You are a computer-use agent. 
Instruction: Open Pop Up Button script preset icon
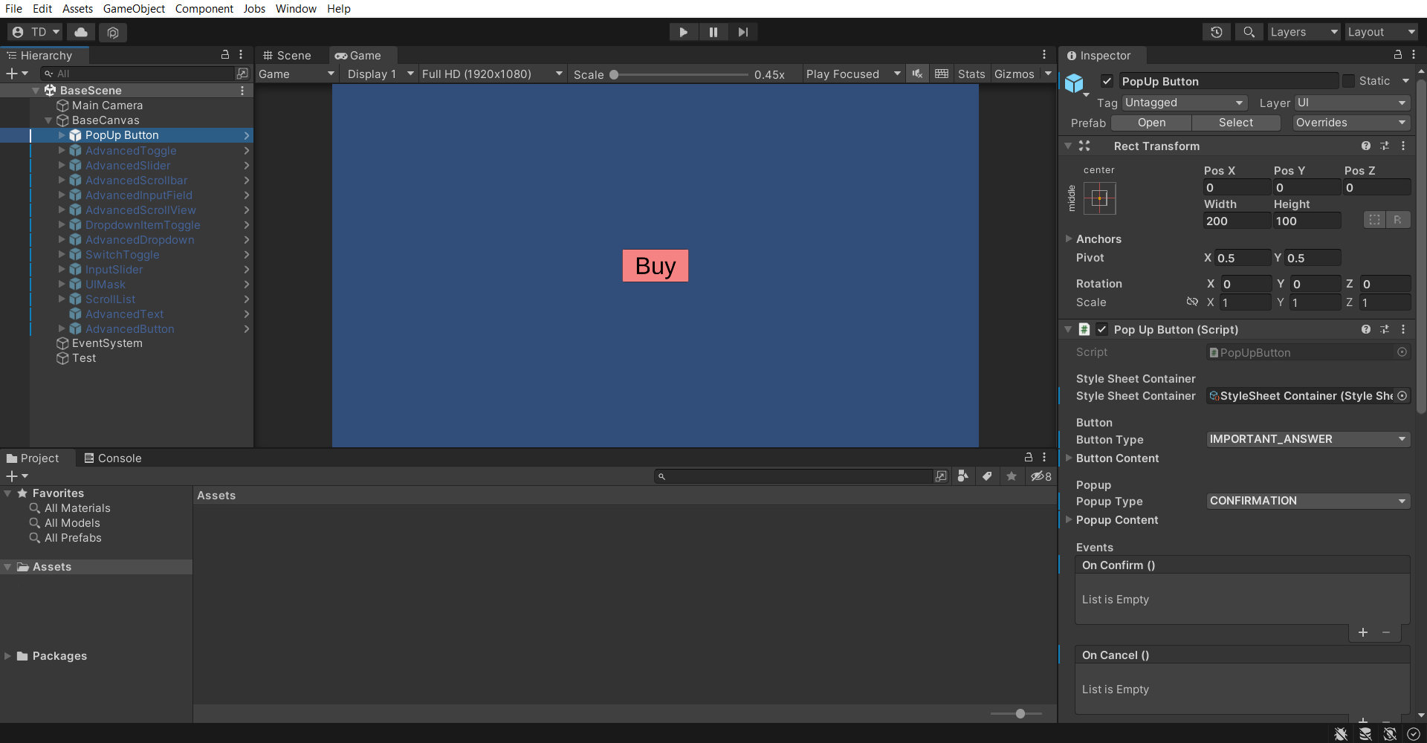tap(1385, 329)
